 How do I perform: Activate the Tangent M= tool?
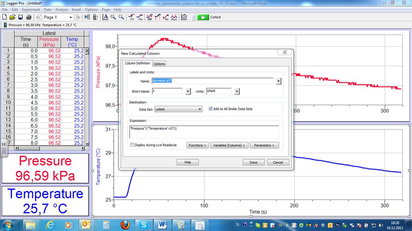coord(140,17)
